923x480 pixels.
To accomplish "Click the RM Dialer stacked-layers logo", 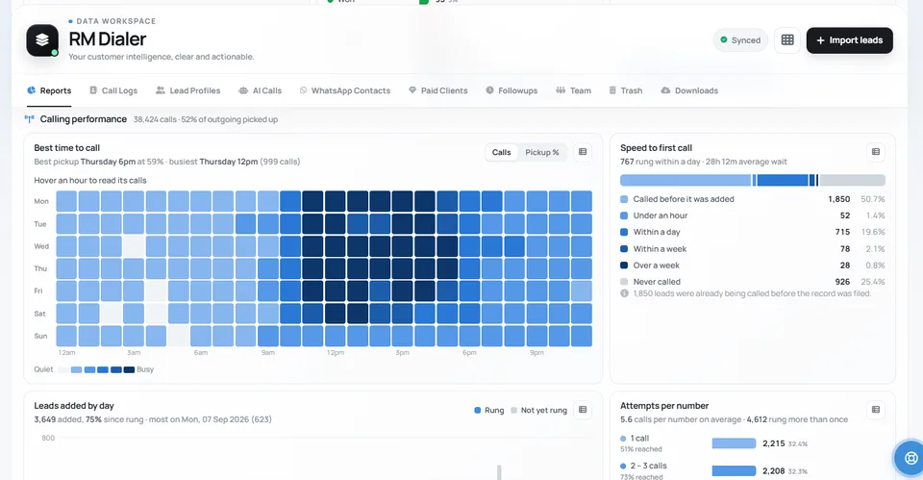I will (42, 40).
